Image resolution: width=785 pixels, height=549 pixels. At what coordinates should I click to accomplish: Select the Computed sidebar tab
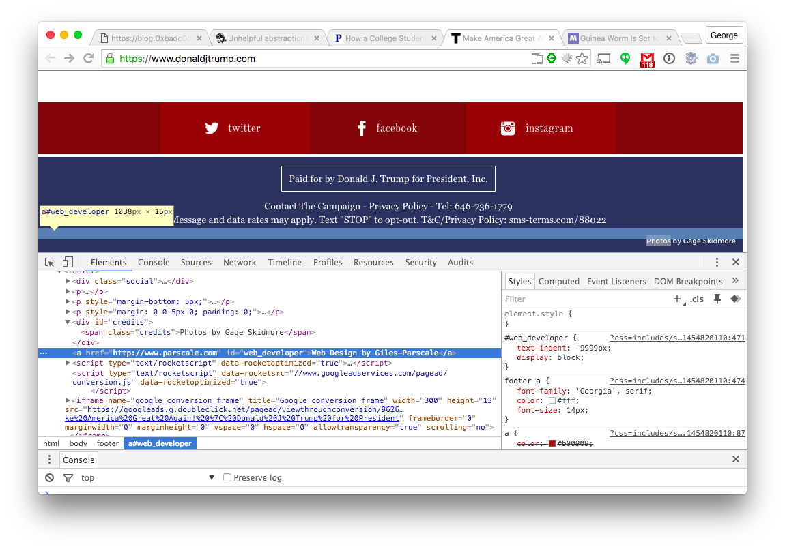click(558, 282)
